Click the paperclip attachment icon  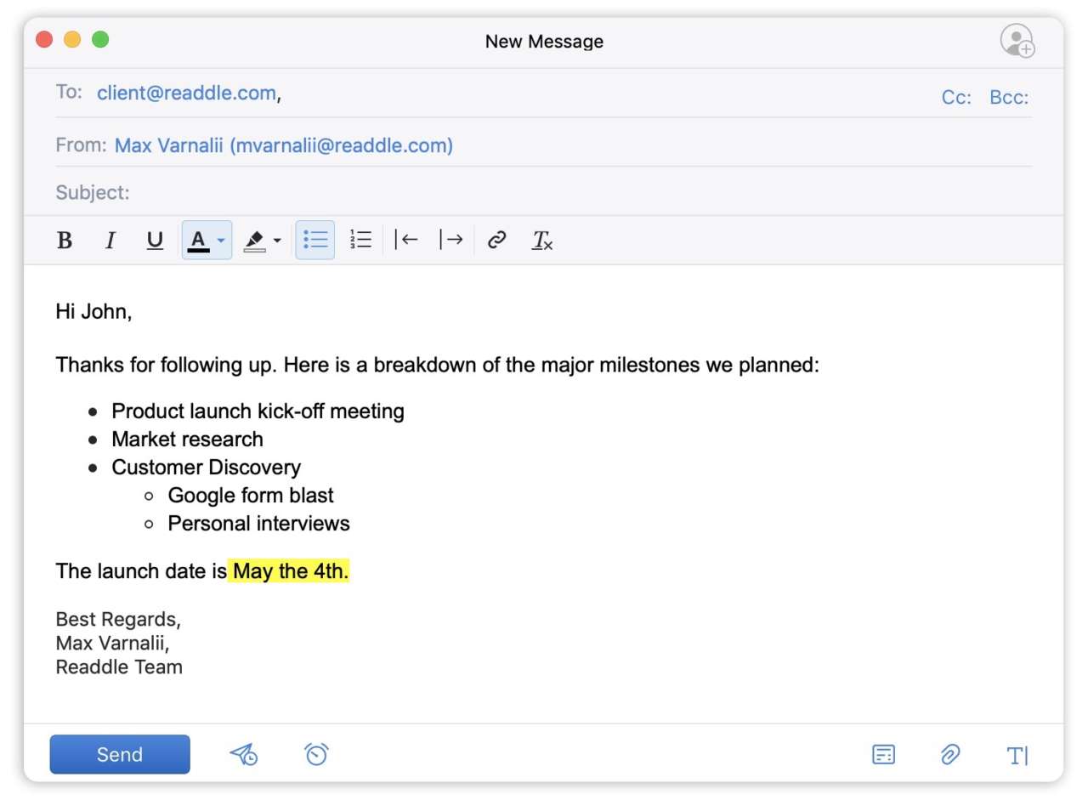coord(949,754)
